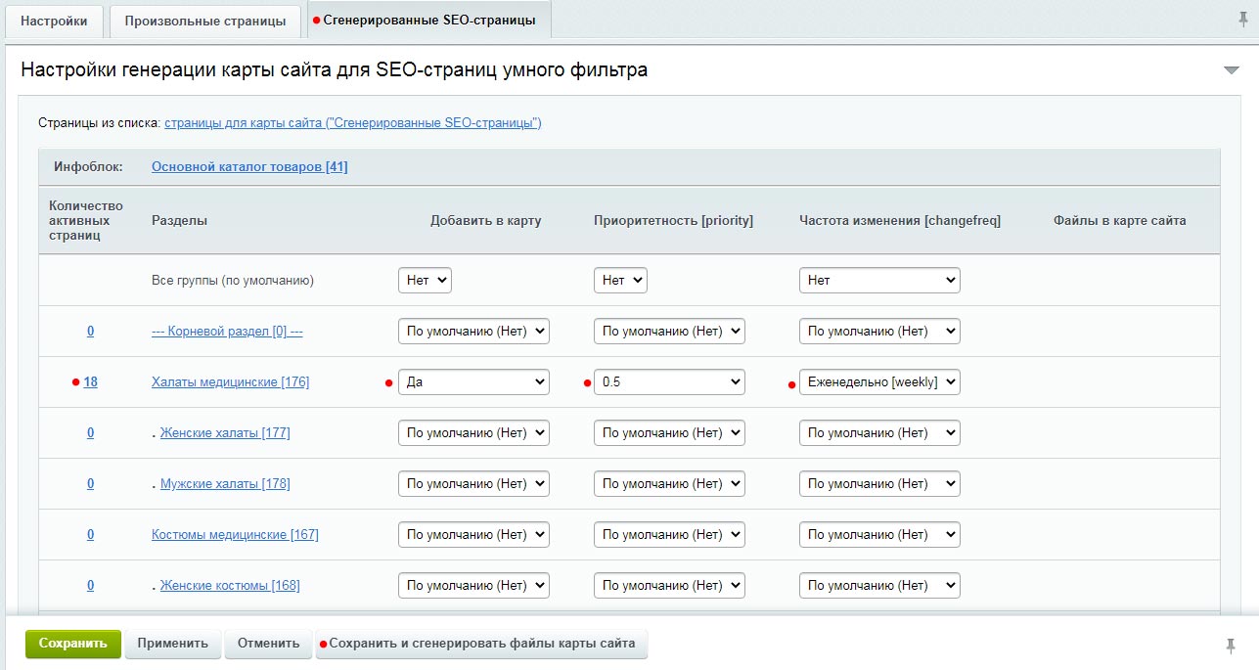Open the Нет dropdown in Все группы row
Viewport: 1259px width, 670px height.
point(426,280)
